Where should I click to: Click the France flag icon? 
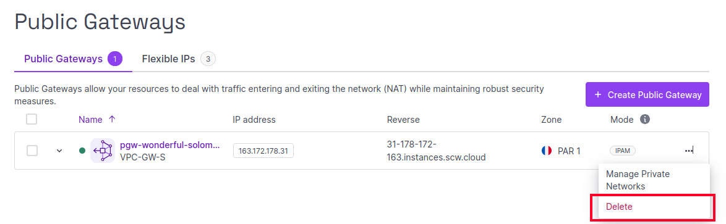pyautogui.click(x=546, y=151)
